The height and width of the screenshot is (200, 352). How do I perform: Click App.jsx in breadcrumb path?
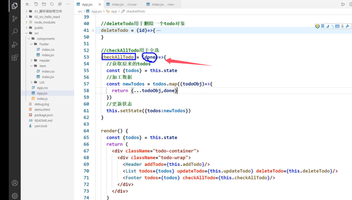[x=96, y=11]
